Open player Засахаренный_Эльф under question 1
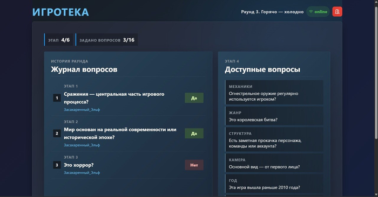The height and width of the screenshot is (197, 378). (82, 110)
